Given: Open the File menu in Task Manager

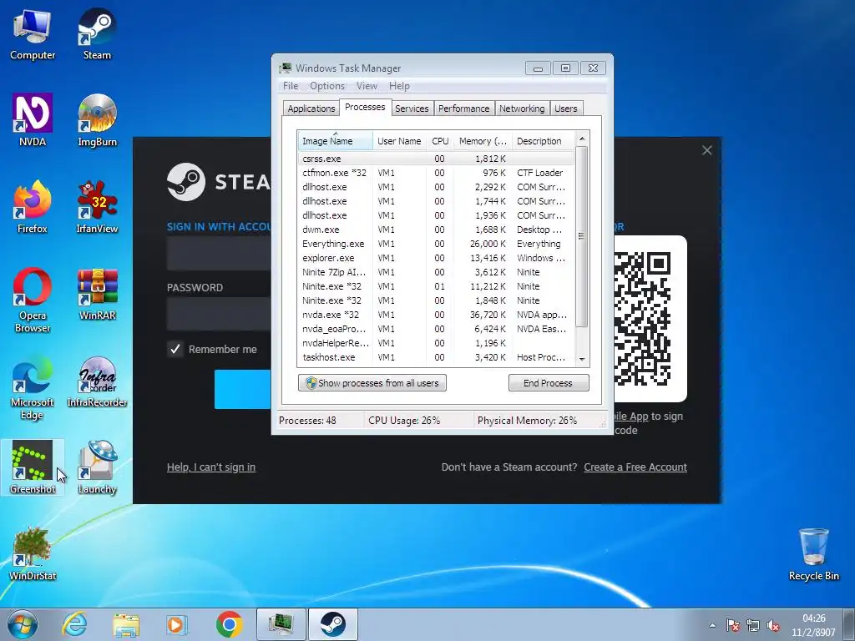Looking at the screenshot, I should (291, 86).
